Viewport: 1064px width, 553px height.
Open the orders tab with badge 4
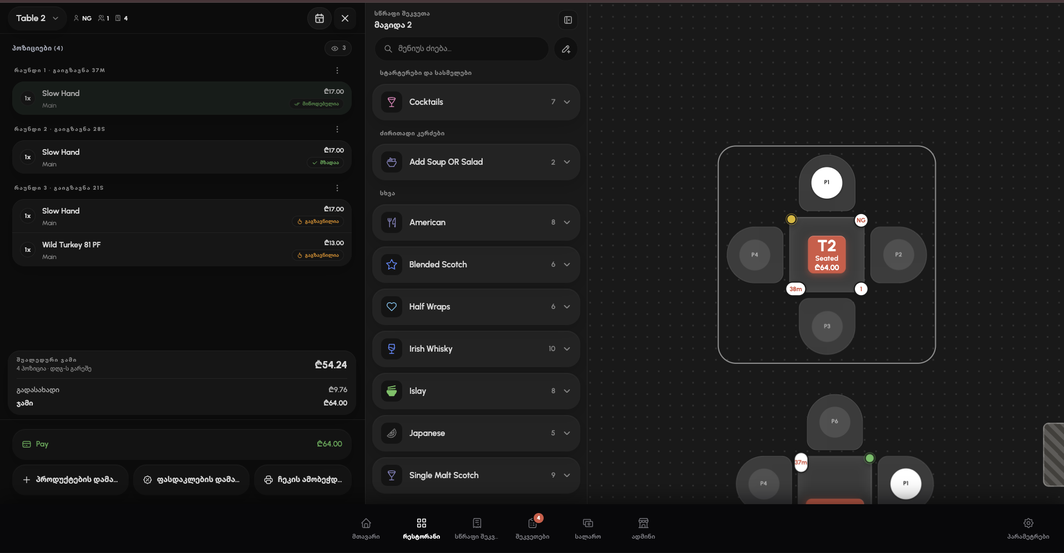tap(533, 529)
